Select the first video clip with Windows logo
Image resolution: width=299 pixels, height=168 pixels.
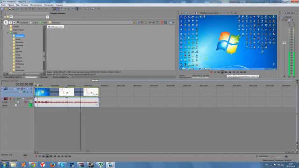[x=42, y=92]
